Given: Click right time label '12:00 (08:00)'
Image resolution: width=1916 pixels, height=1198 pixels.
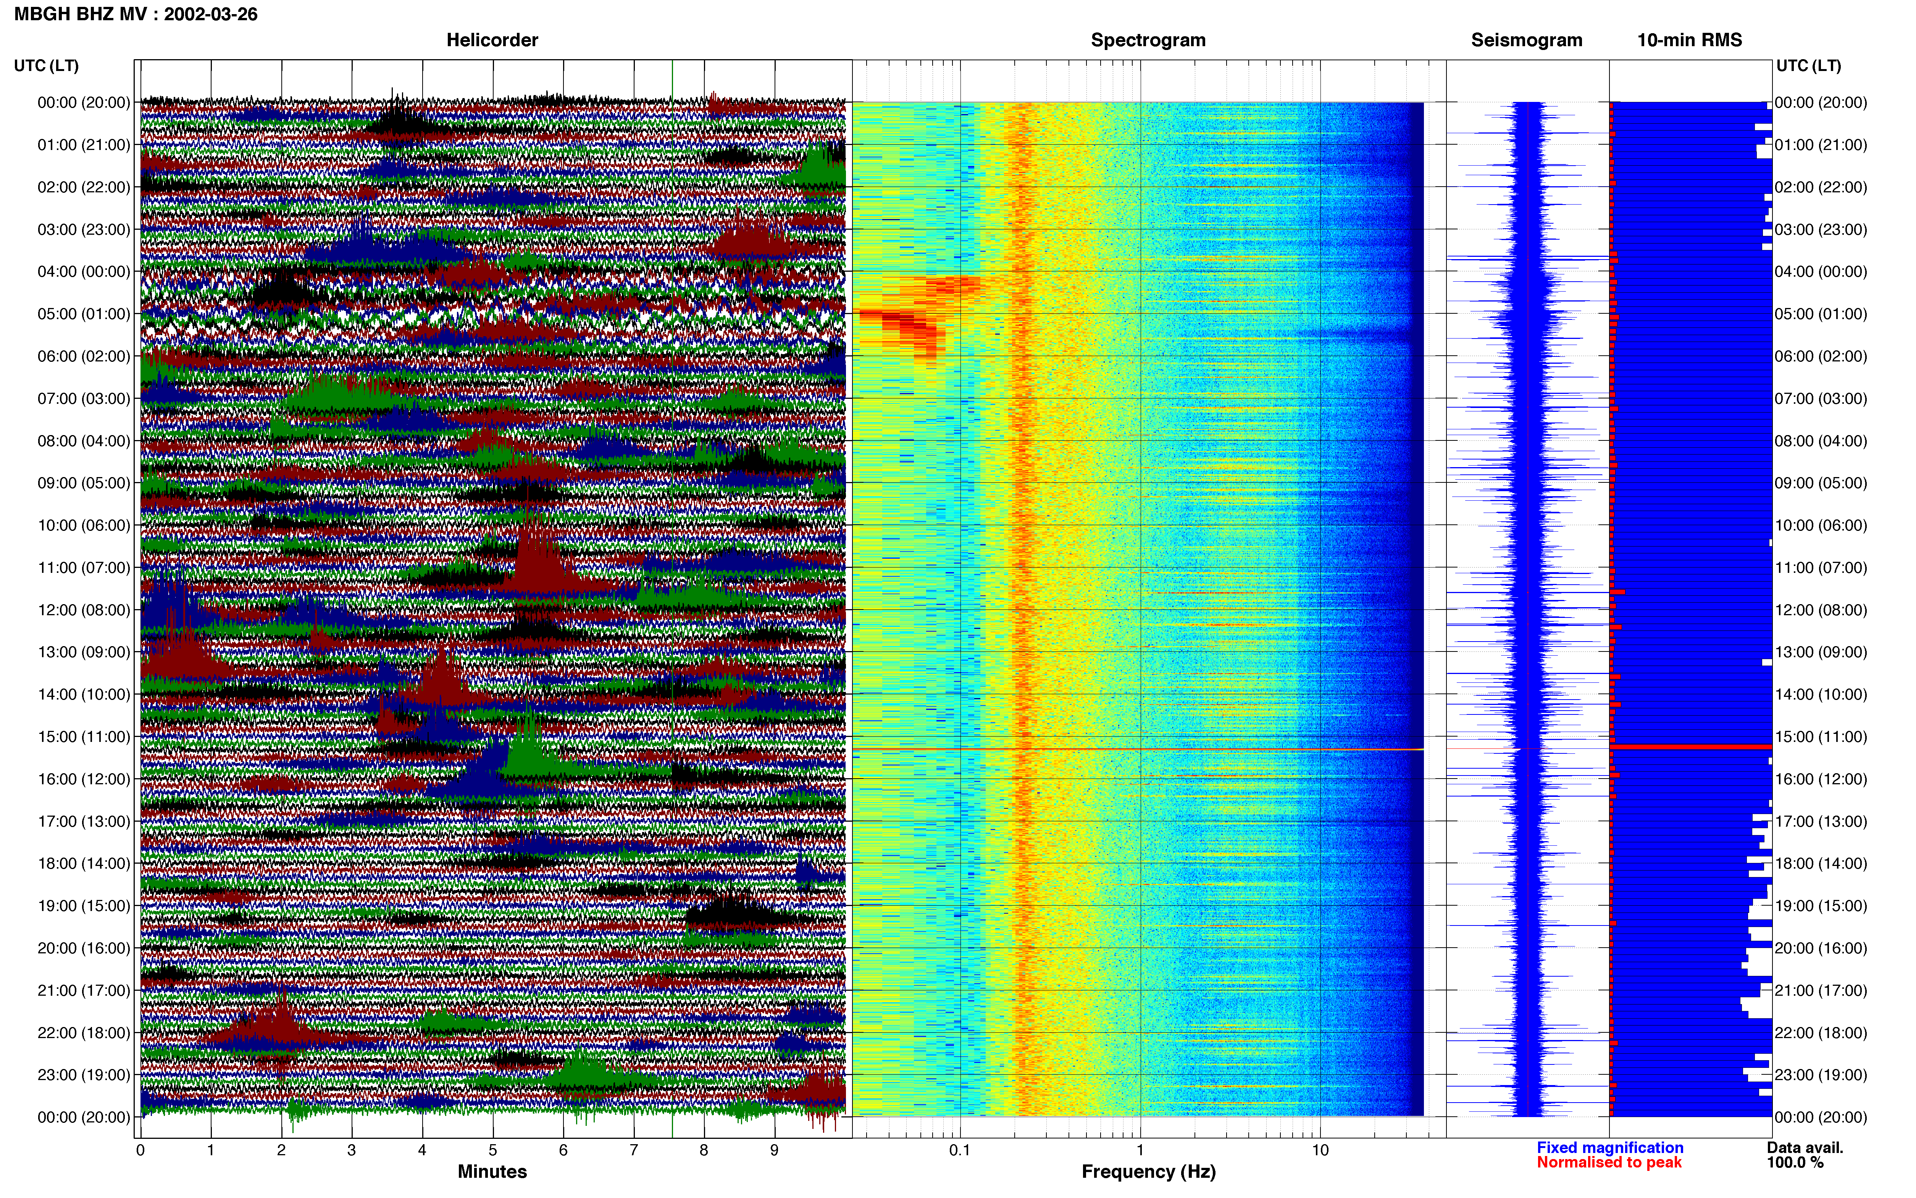Looking at the screenshot, I should tap(1821, 610).
